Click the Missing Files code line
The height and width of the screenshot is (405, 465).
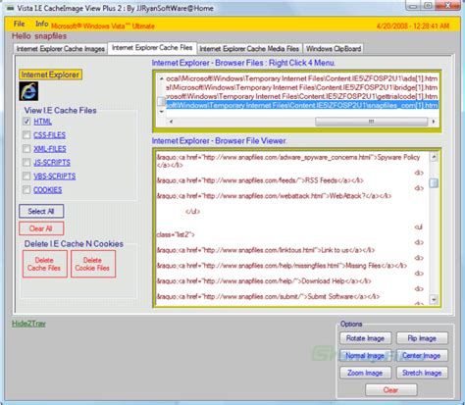coord(282,266)
